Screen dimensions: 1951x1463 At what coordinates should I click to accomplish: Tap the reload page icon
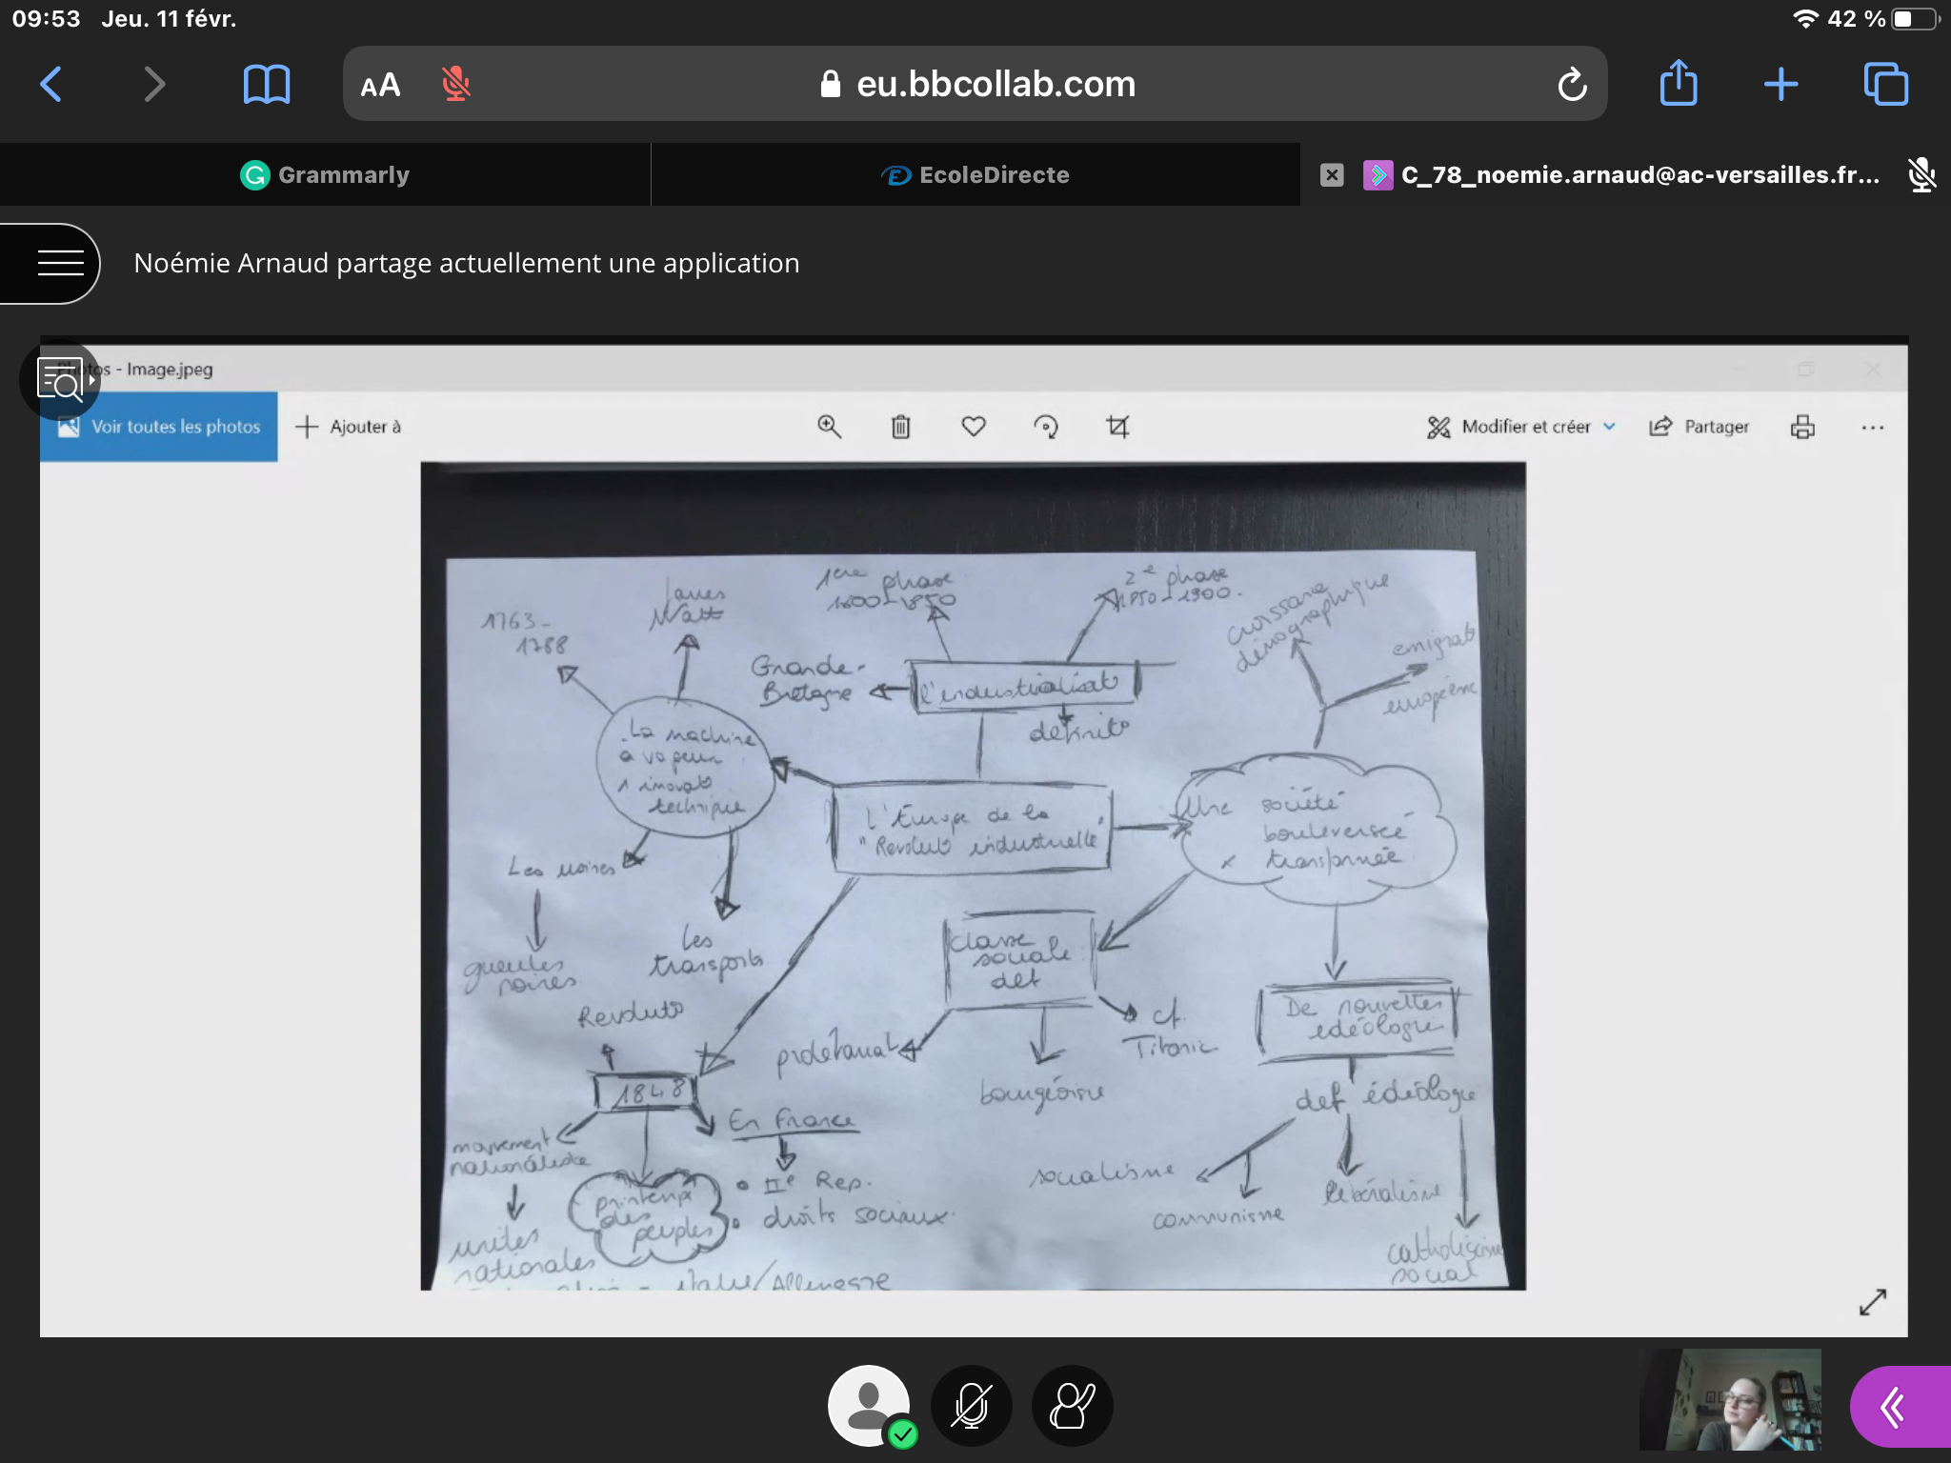click(x=1572, y=85)
